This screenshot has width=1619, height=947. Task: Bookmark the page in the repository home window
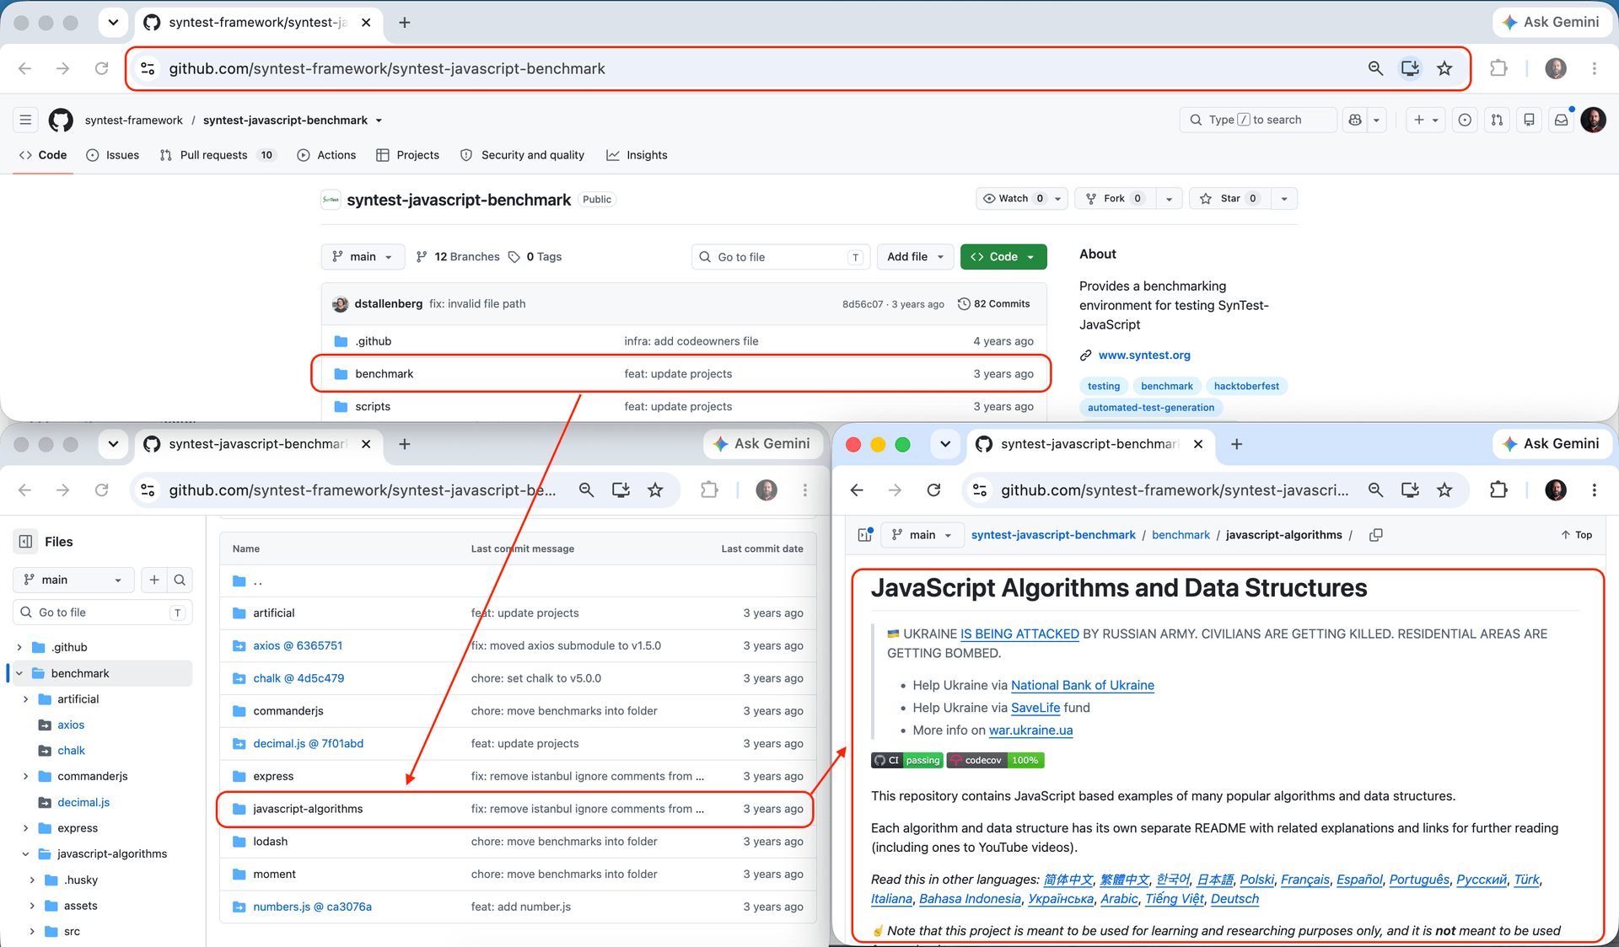pyautogui.click(x=1444, y=68)
